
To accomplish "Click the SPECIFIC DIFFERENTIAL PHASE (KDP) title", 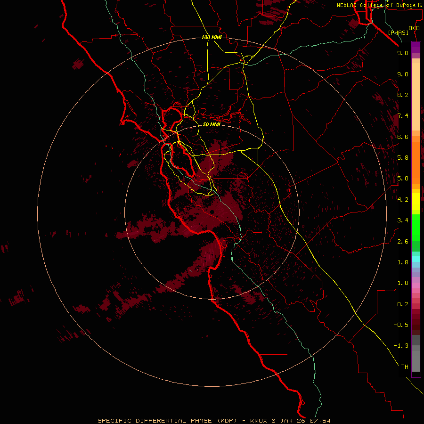I will click(167, 421).
